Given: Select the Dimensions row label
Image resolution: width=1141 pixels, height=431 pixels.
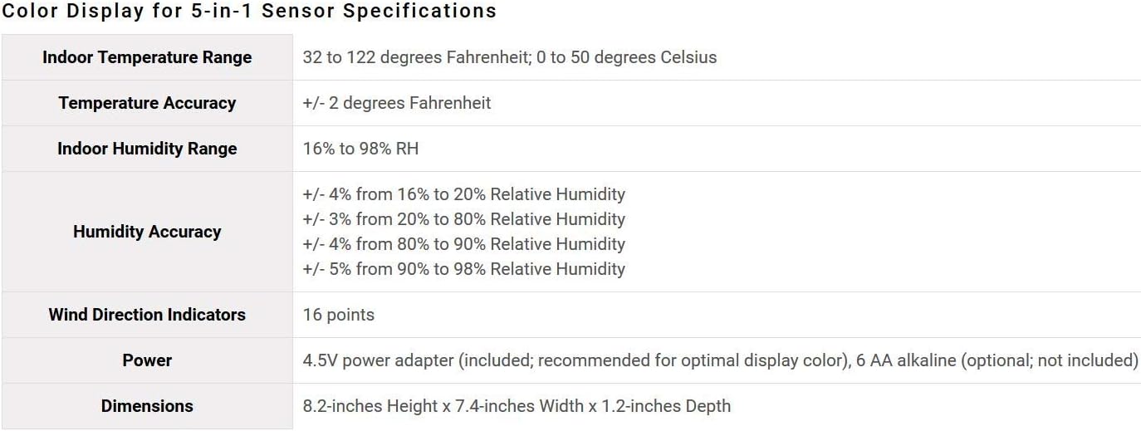Looking at the screenshot, I should [x=147, y=406].
